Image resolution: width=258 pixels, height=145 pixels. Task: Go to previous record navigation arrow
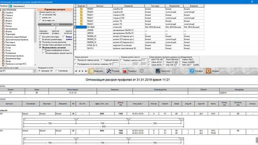[79, 71]
